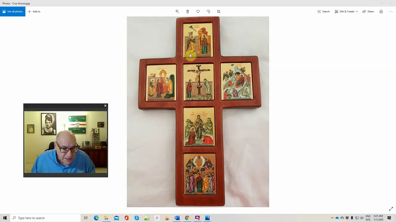Share the photo

point(368,11)
